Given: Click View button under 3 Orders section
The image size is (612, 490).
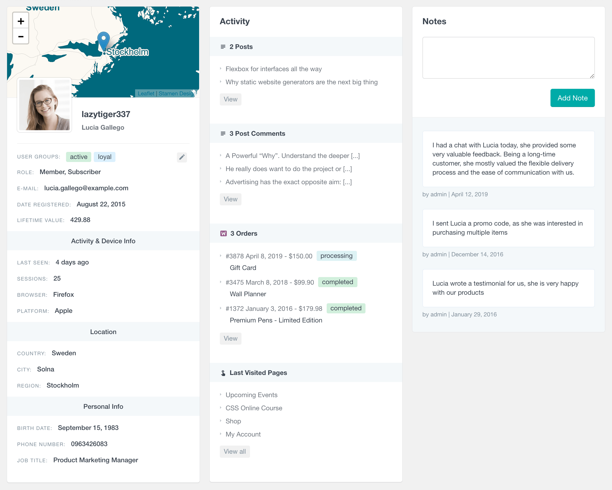Looking at the screenshot, I should point(230,339).
